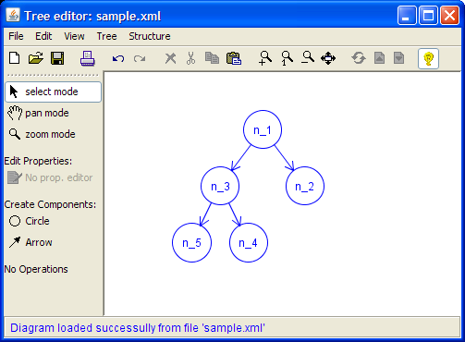Select node n_3 in the diagram

(220, 186)
